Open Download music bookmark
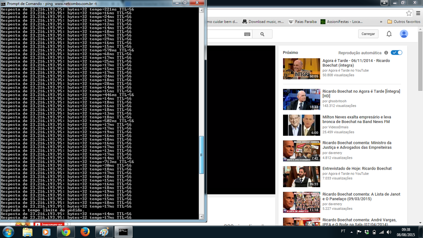The height and width of the screenshot is (238, 423). [x=263, y=22]
